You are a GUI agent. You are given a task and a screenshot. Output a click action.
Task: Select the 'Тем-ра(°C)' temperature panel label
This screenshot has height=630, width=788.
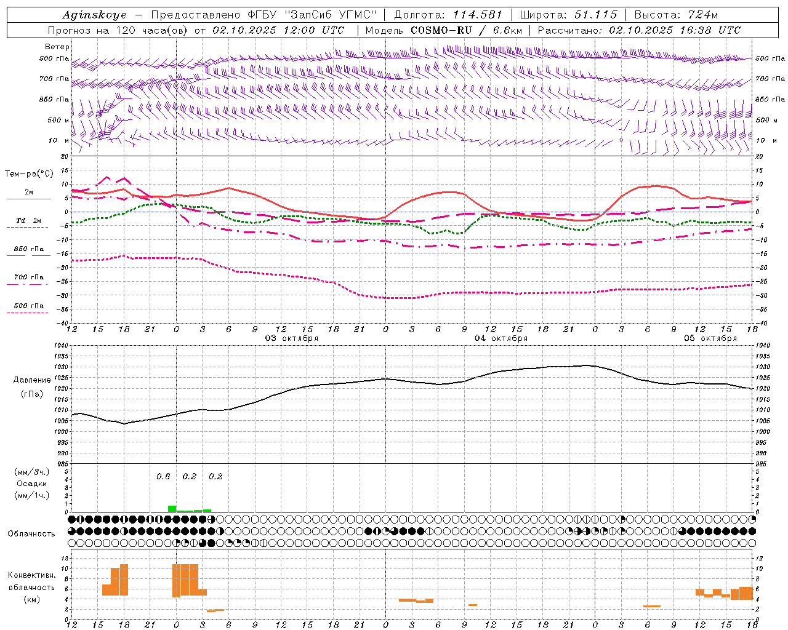(x=29, y=174)
